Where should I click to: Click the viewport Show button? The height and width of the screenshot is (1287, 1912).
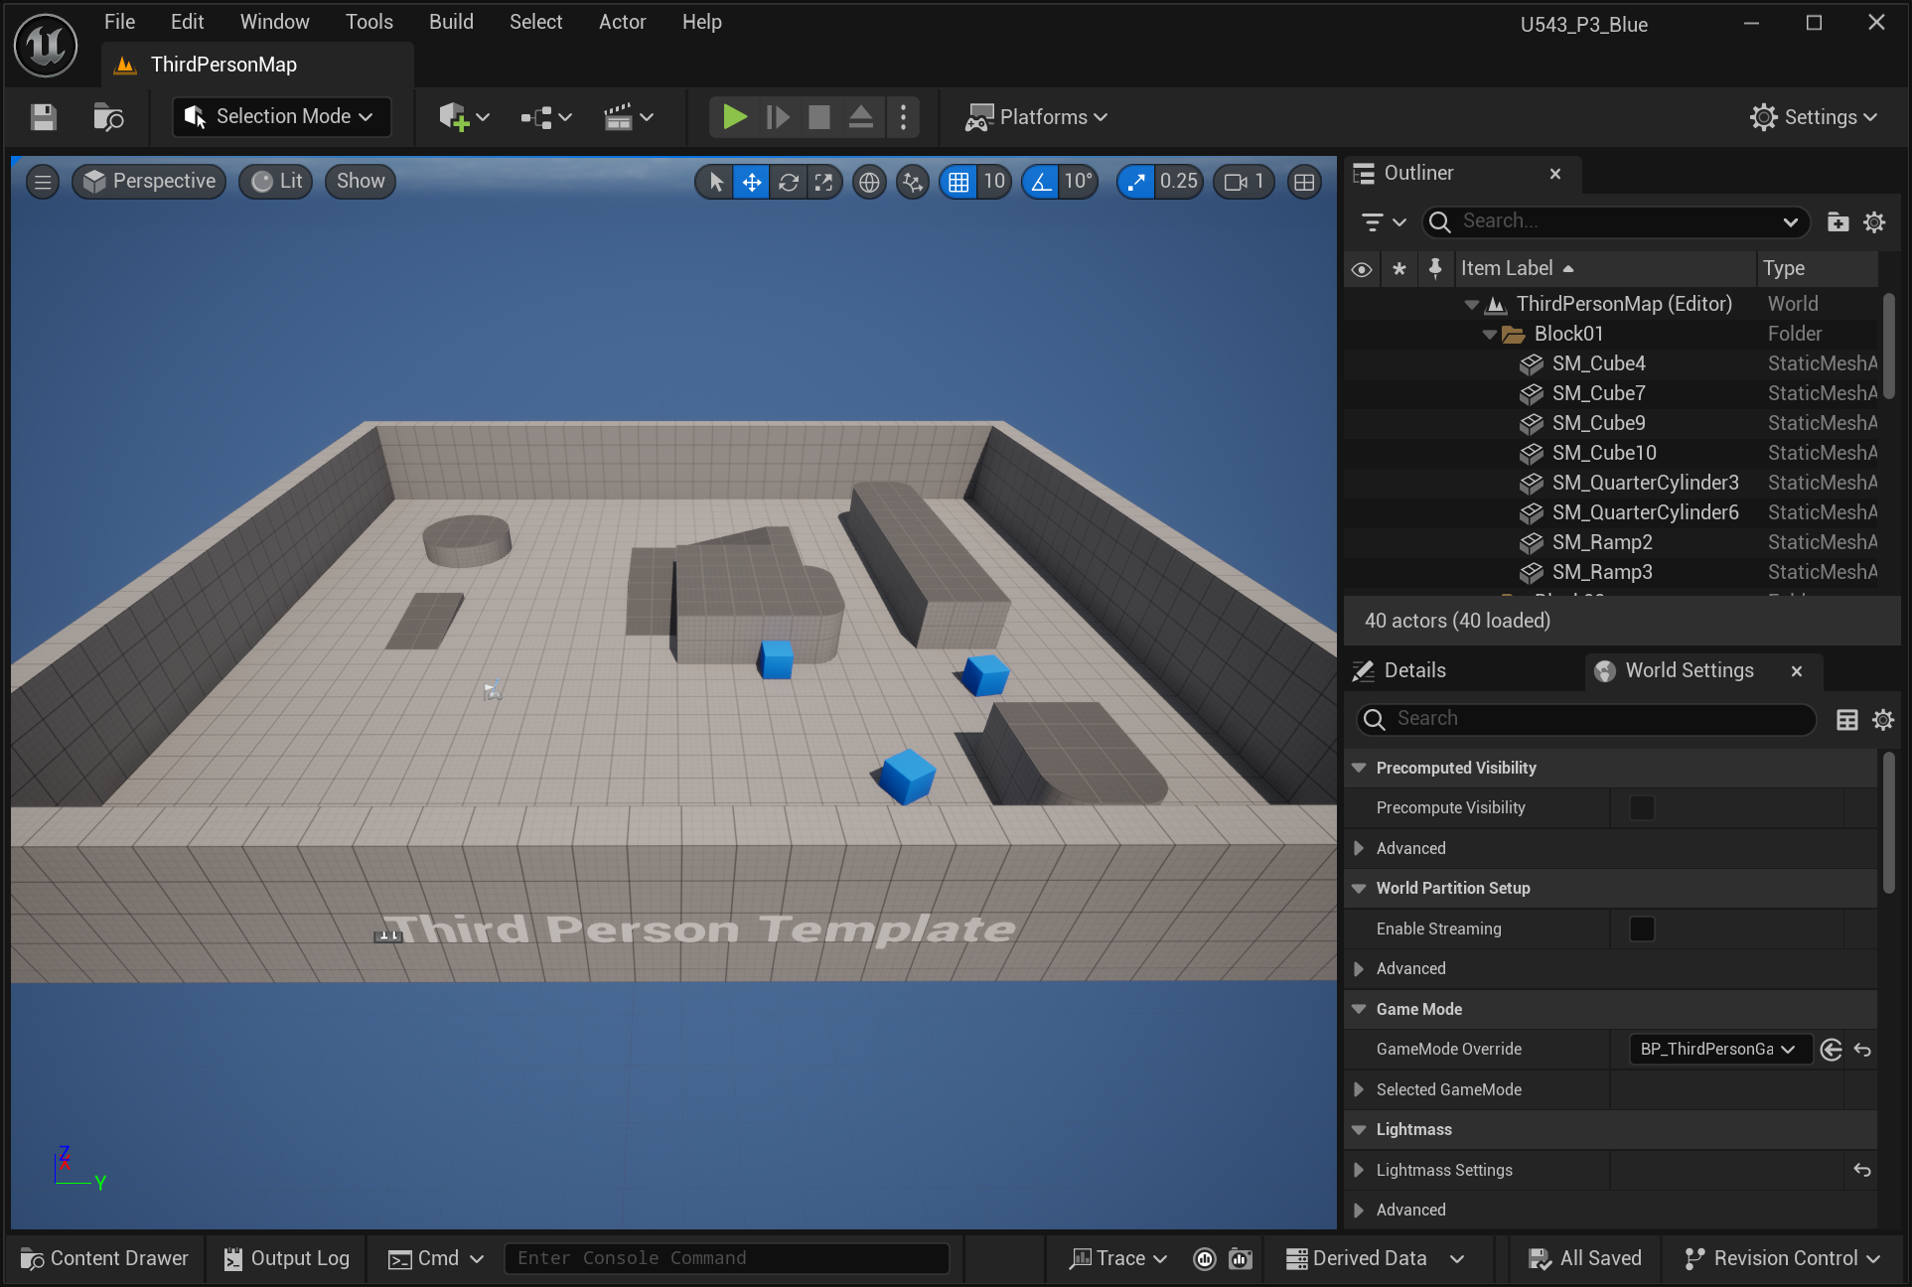361,182
